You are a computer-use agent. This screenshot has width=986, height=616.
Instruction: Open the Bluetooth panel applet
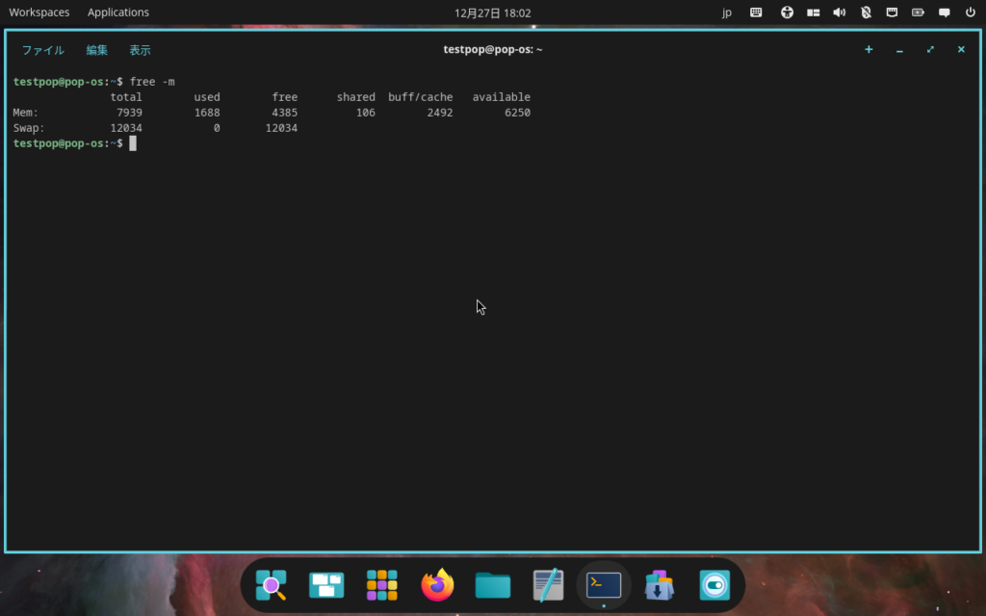(x=866, y=13)
